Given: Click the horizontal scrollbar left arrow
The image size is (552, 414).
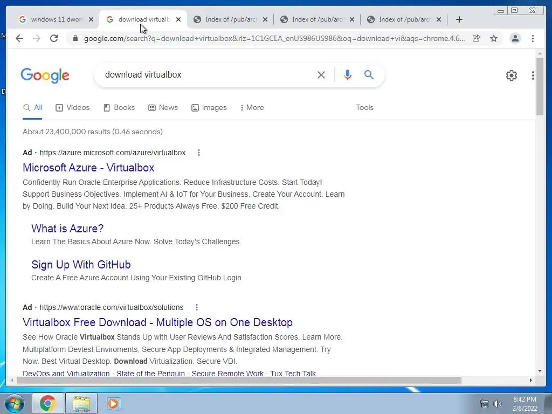Looking at the screenshot, I should (x=12, y=380).
